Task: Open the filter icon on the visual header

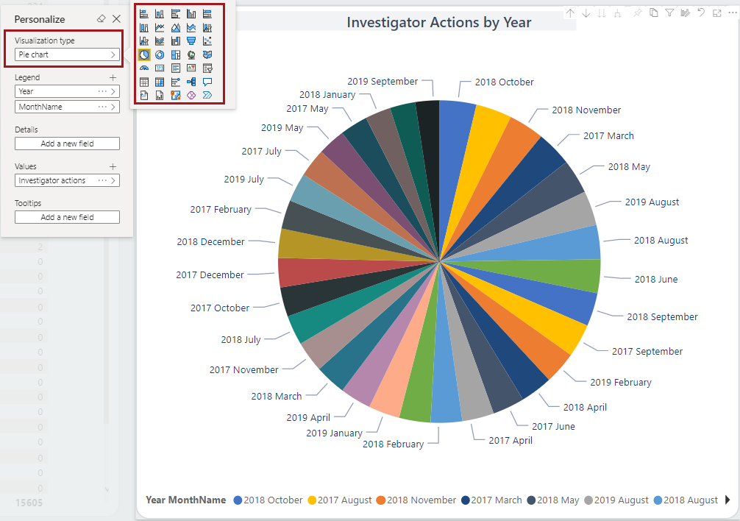Action: [670, 13]
